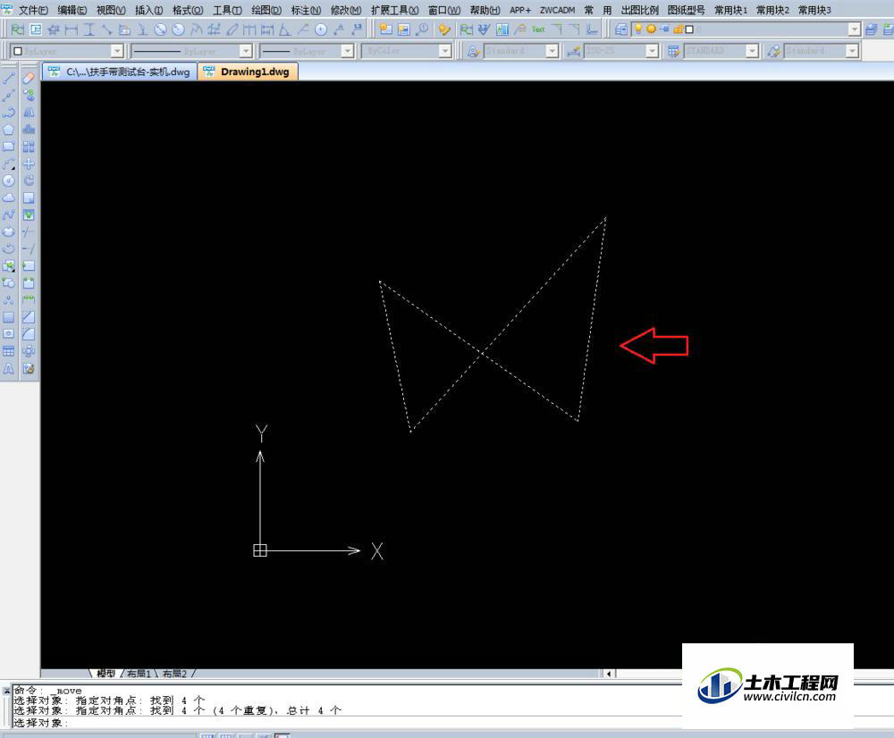Select the Polygon drawing tool
The height and width of the screenshot is (738, 894).
click(x=9, y=130)
